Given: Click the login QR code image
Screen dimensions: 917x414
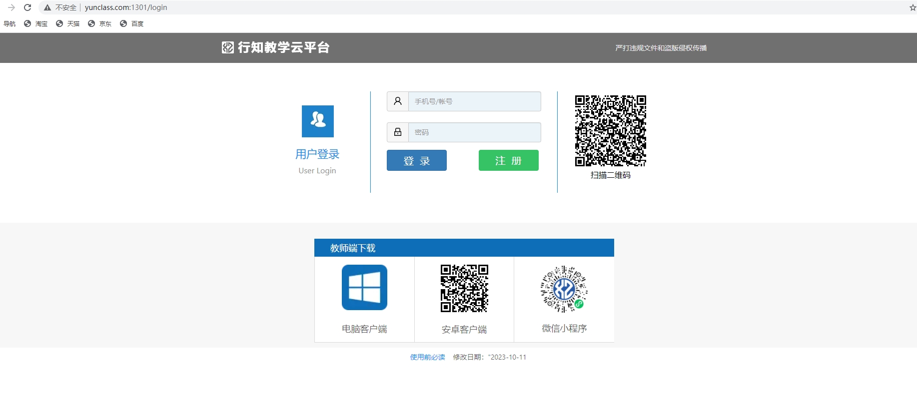Looking at the screenshot, I should [x=611, y=131].
